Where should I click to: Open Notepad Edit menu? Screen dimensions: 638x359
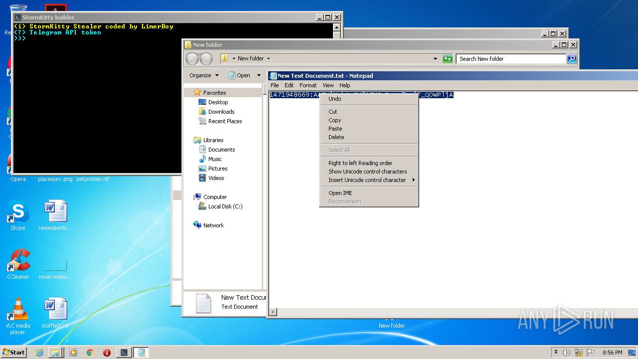(289, 85)
